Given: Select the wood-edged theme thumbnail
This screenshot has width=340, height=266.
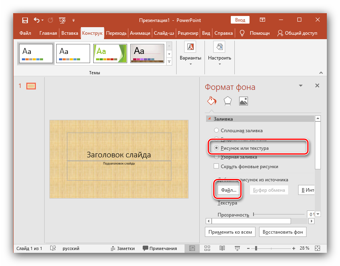Looking at the screenshot, I should (x=147, y=54).
